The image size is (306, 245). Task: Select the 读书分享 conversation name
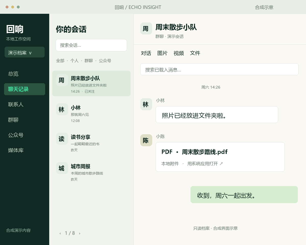coord(81,137)
